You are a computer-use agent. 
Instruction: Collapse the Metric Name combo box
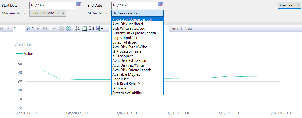click(161, 13)
